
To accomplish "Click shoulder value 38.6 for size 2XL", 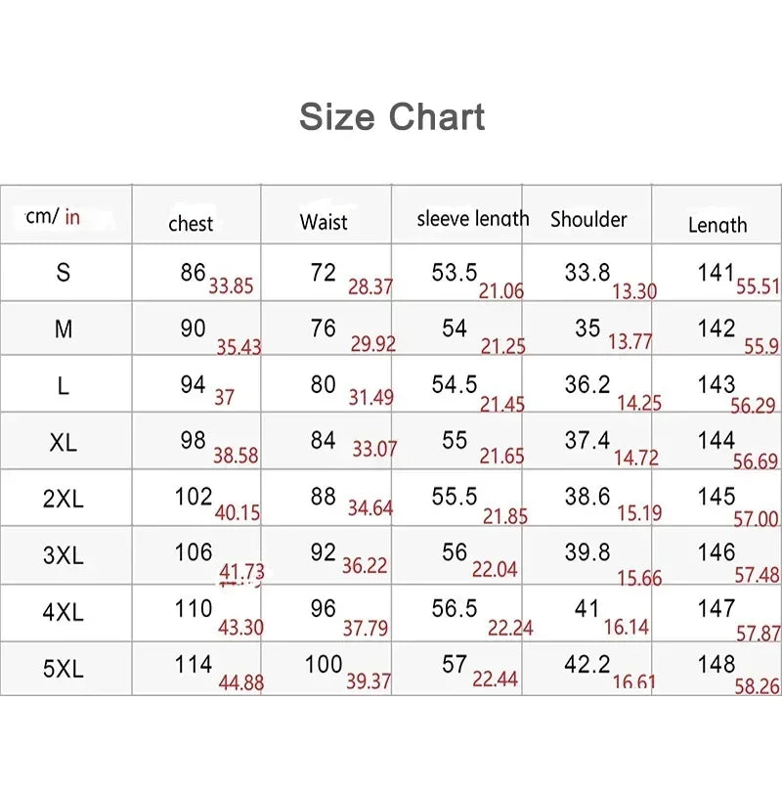I will tap(587, 497).
